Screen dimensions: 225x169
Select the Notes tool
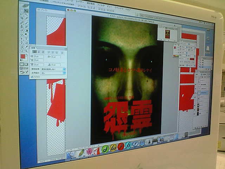click(x=22, y=47)
